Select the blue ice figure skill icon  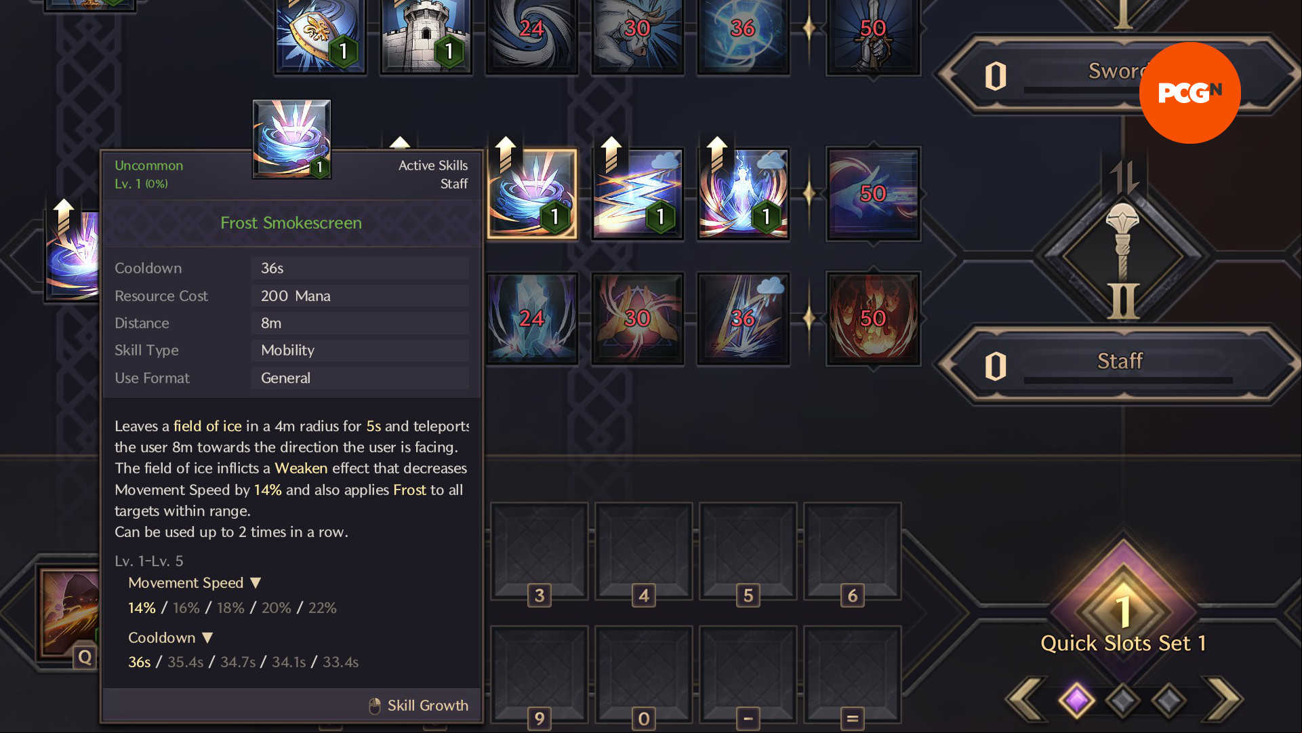pyautogui.click(x=744, y=194)
